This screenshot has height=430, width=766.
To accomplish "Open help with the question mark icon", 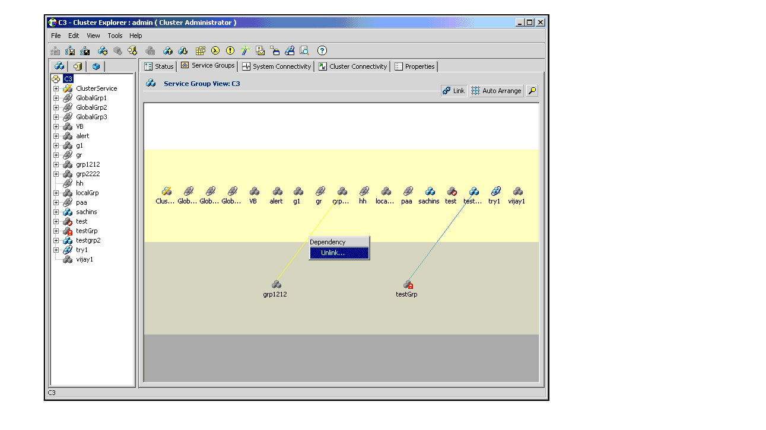I will pos(322,51).
